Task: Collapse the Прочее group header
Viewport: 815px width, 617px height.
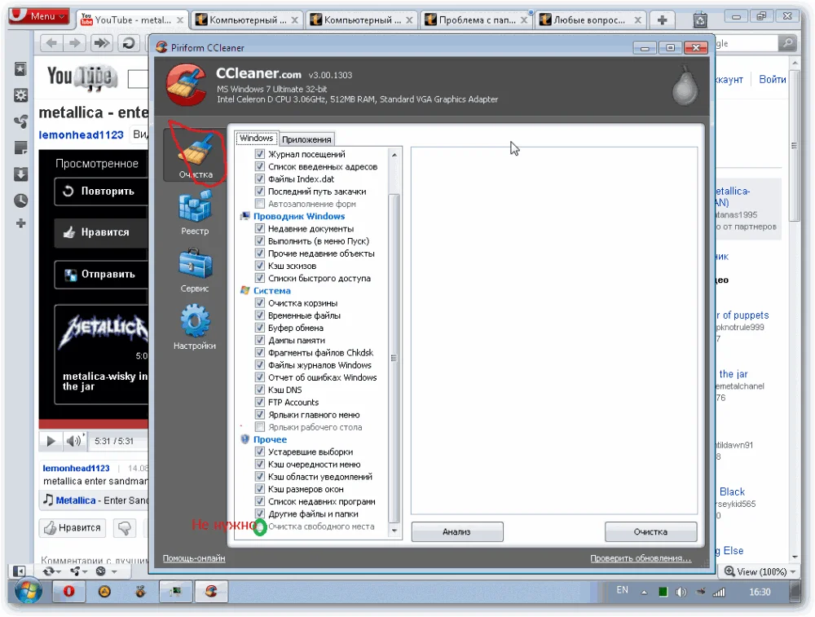Action: point(270,439)
